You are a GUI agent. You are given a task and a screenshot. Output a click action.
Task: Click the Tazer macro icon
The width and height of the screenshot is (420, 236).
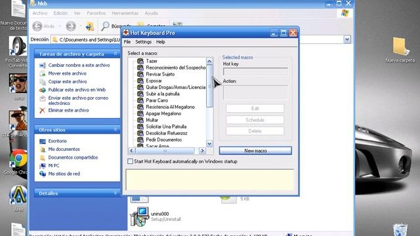pos(140,61)
